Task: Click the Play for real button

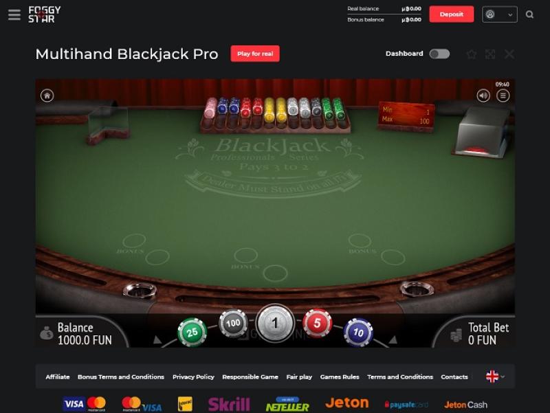Action: pyautogui.click(x=255, y=54)
